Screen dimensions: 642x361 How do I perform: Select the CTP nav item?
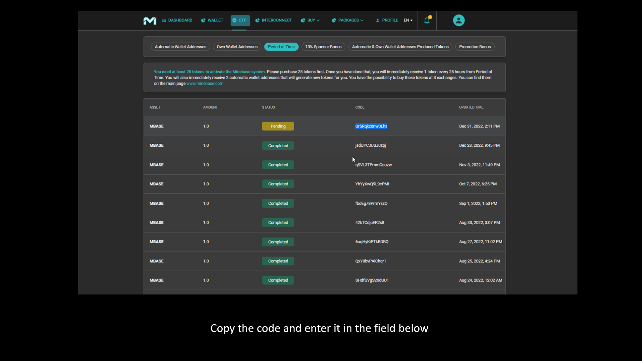point(240,20)
